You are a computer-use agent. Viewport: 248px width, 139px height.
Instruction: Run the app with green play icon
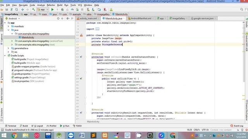pos(53,10)
